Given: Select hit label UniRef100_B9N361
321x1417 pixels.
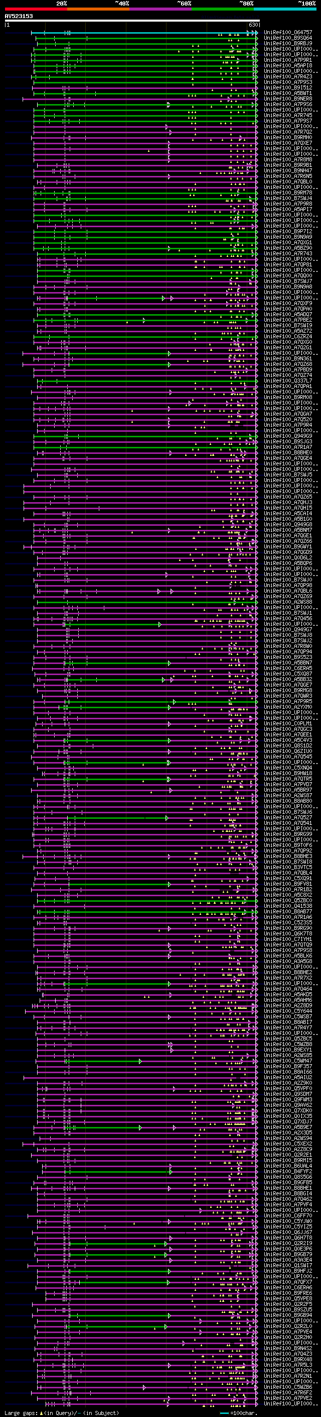Looking at the screenshot, I should click(x=287, y=358).
